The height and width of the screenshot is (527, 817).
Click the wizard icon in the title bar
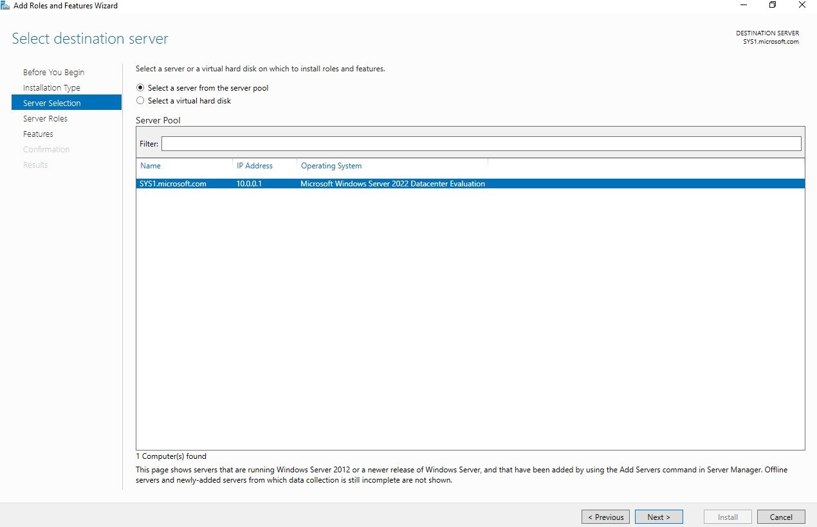[6, 5]
